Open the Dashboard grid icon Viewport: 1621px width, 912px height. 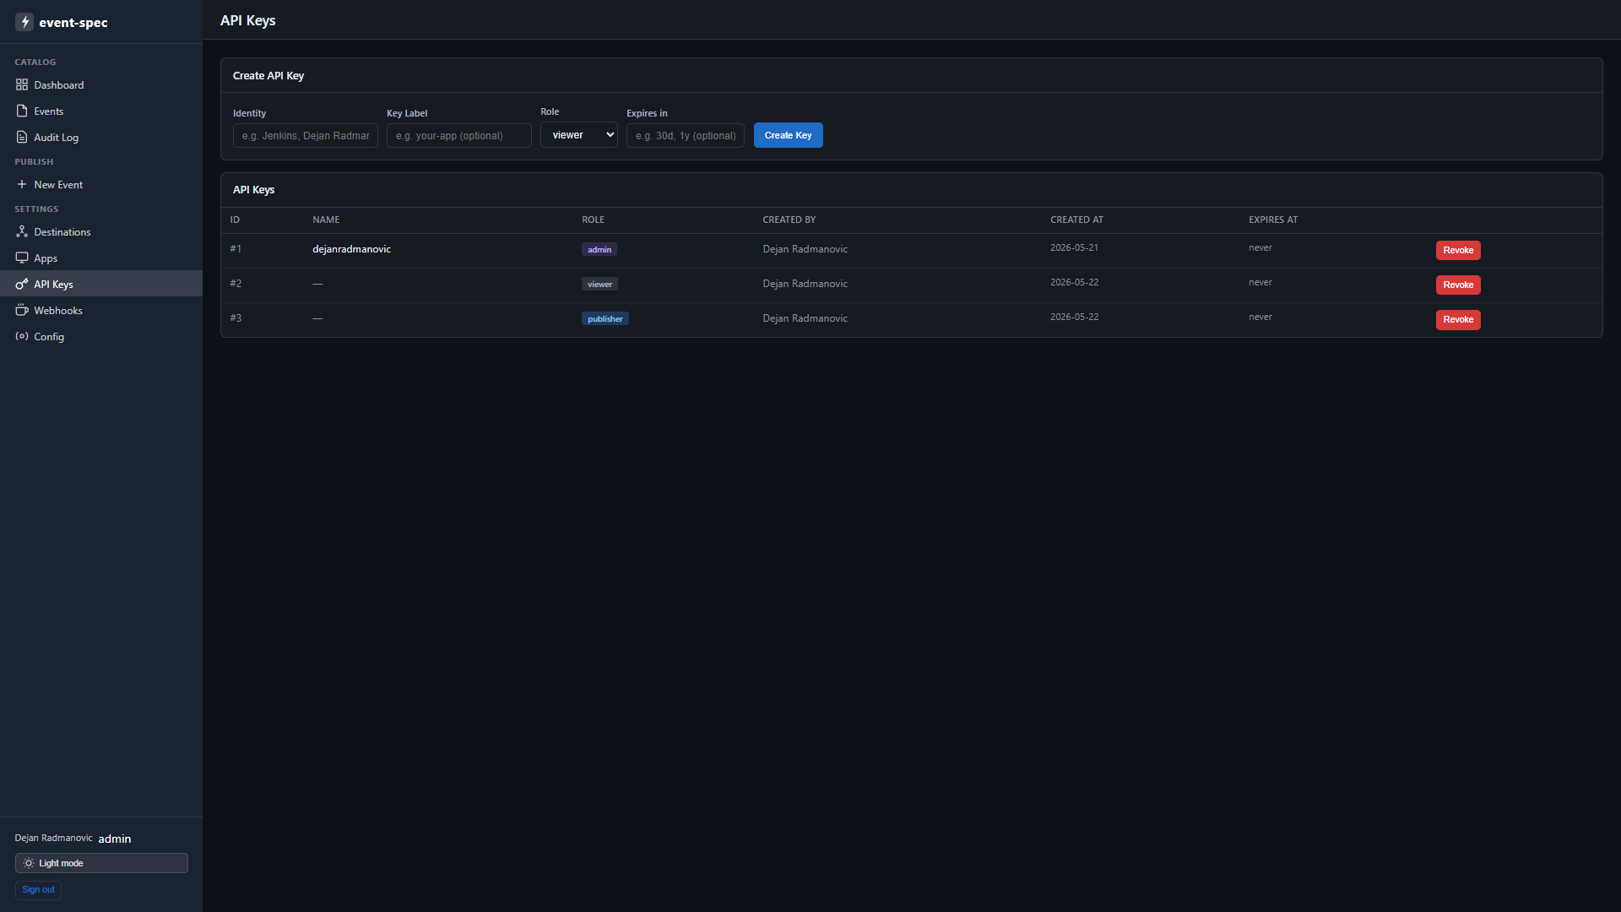coord(22,84)
